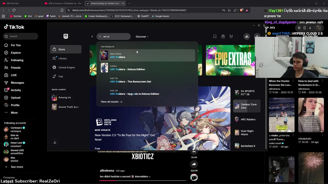Open TikTok LIVE section

click(x=14, y=75)
